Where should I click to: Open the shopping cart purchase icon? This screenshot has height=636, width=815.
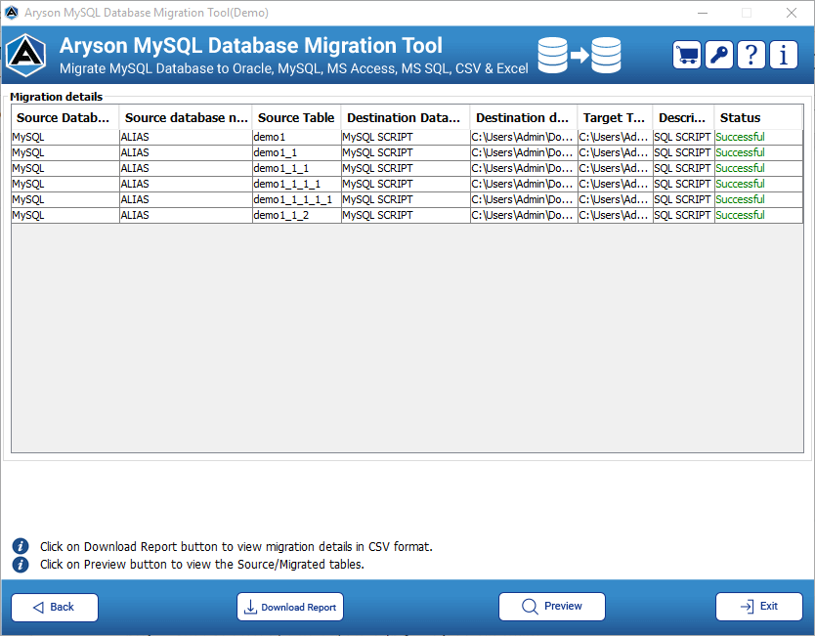pos(687,55)
